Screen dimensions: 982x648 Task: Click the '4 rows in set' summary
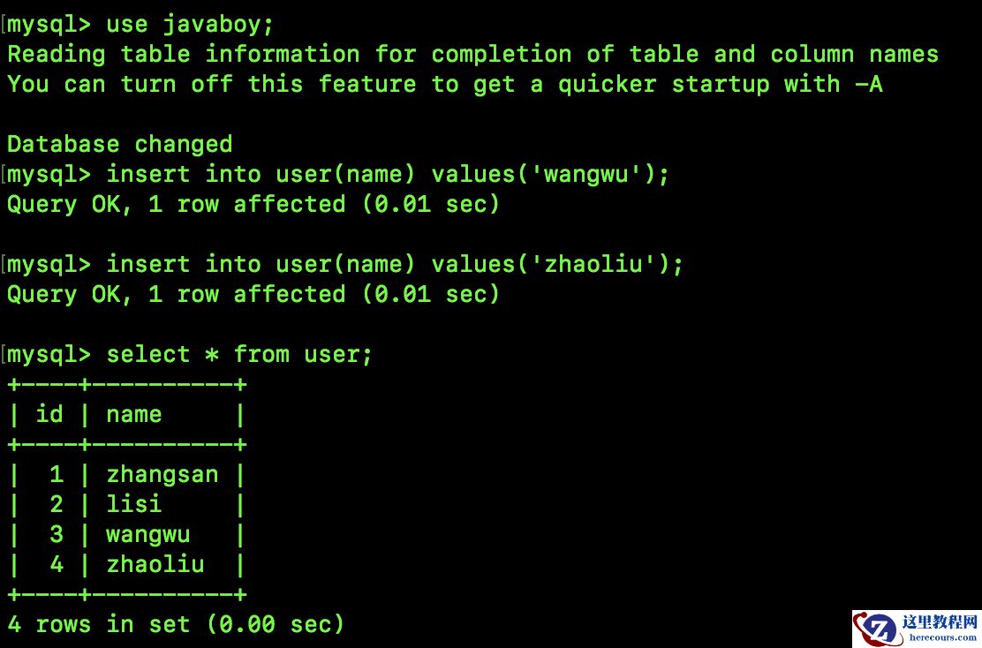[x=176, y=624]
